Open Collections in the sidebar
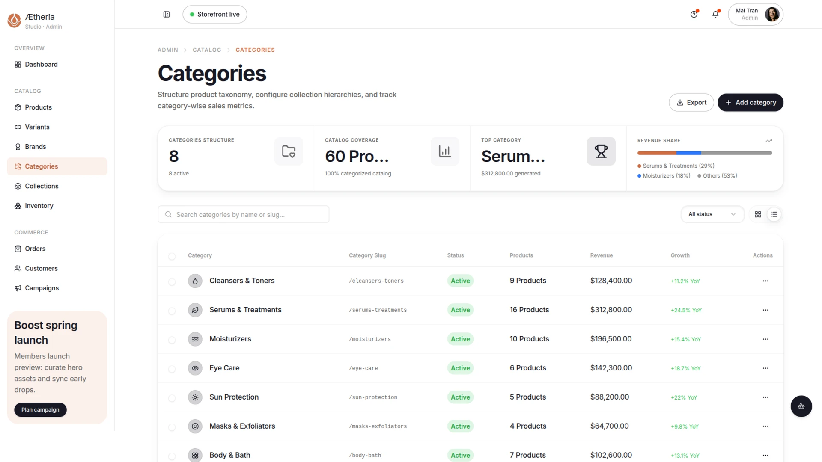The width and height of the screenshot is (822, 462). pos(57,186)
